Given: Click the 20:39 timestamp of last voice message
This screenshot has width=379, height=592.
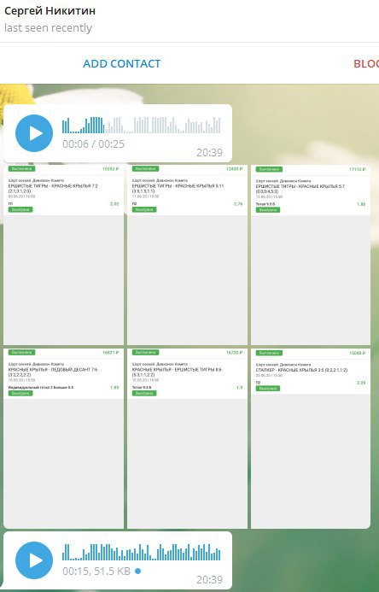Looking at the screenshot, I should tap(209, 579).
